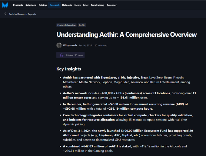Open the News section

tap(78, 5)
